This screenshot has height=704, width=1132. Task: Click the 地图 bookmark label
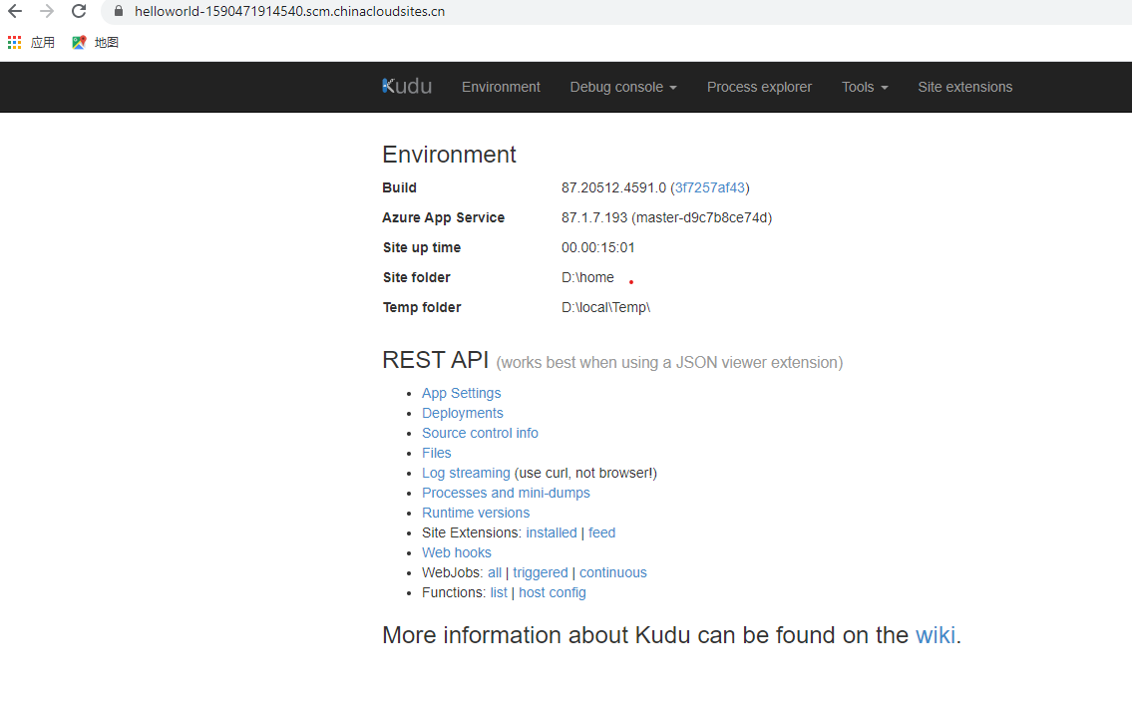pyautogui.click(x=106, y=43)
